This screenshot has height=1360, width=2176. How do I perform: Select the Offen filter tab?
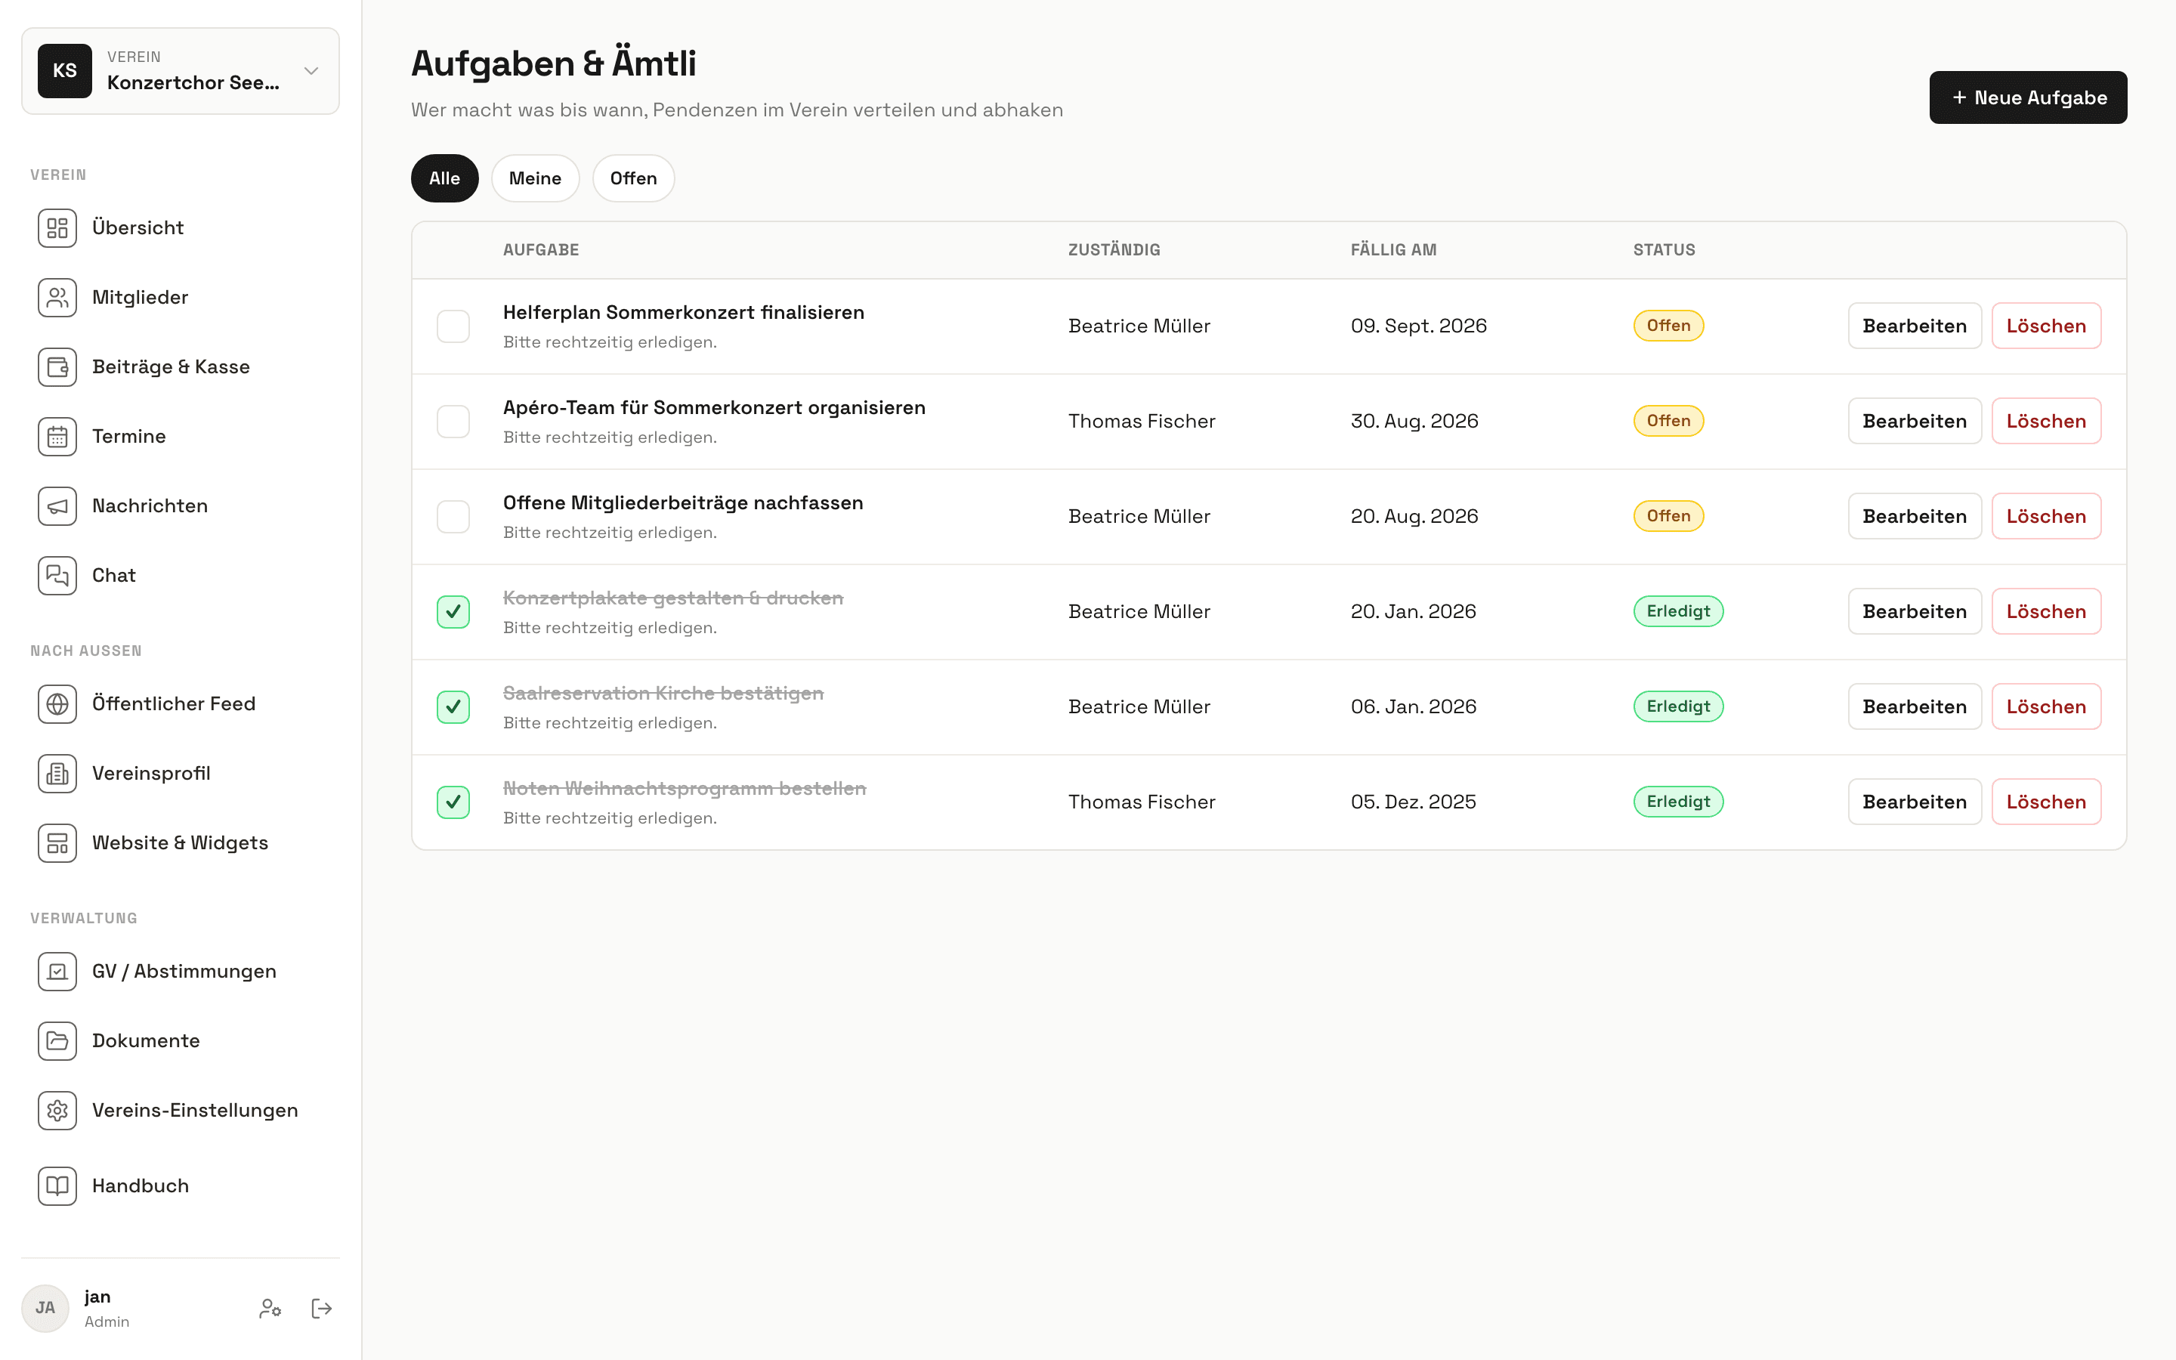point(633,178)
